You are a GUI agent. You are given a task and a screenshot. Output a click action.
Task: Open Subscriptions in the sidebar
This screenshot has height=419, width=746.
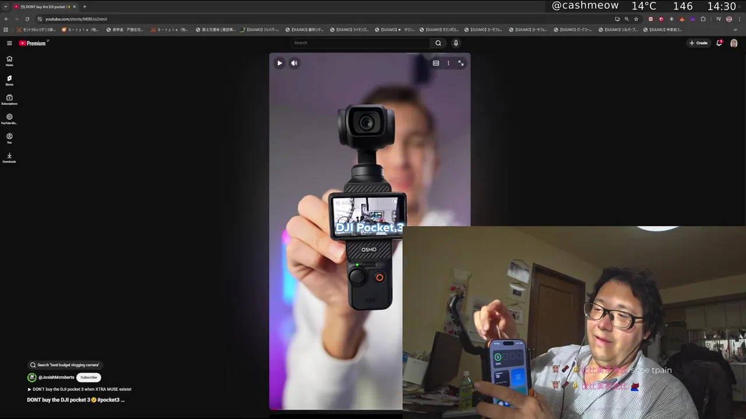coord(9,100)
